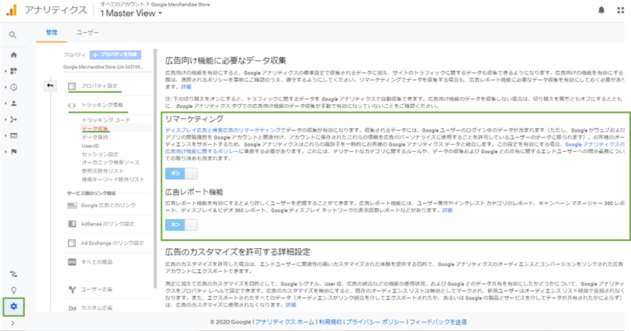Expand the Customization section arrow

coord(6,71)
